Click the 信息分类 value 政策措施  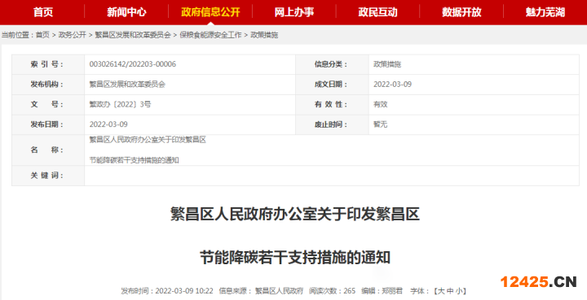point(387,64)
